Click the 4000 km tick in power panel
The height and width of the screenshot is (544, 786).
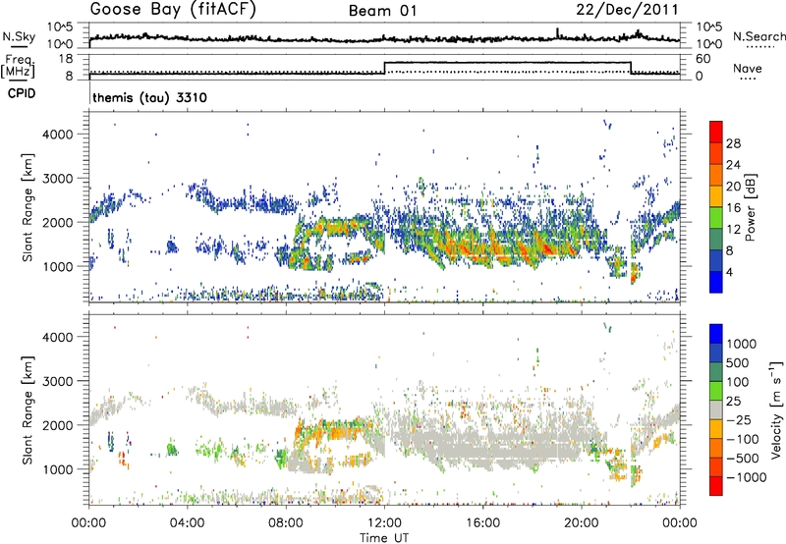(57, 135)
